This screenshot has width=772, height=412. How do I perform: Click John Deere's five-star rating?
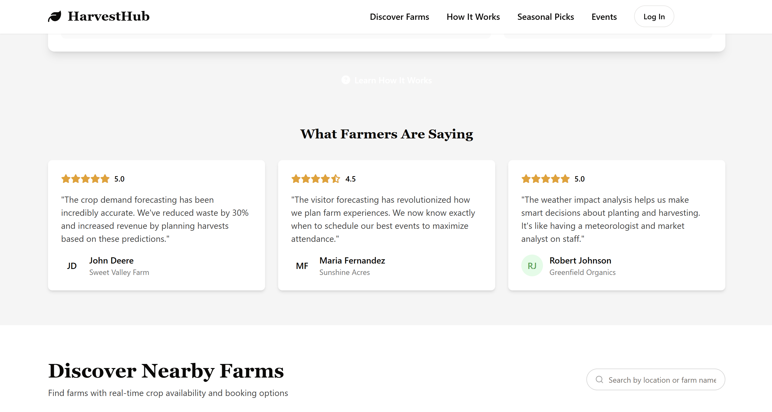85,179
